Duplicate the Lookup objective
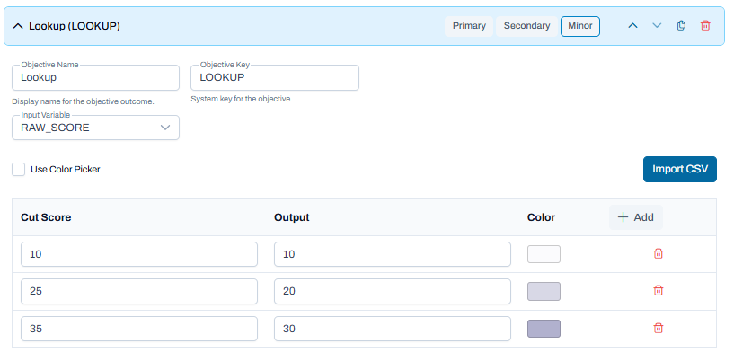Screen dimensions: 734x352 pos(681,26)
